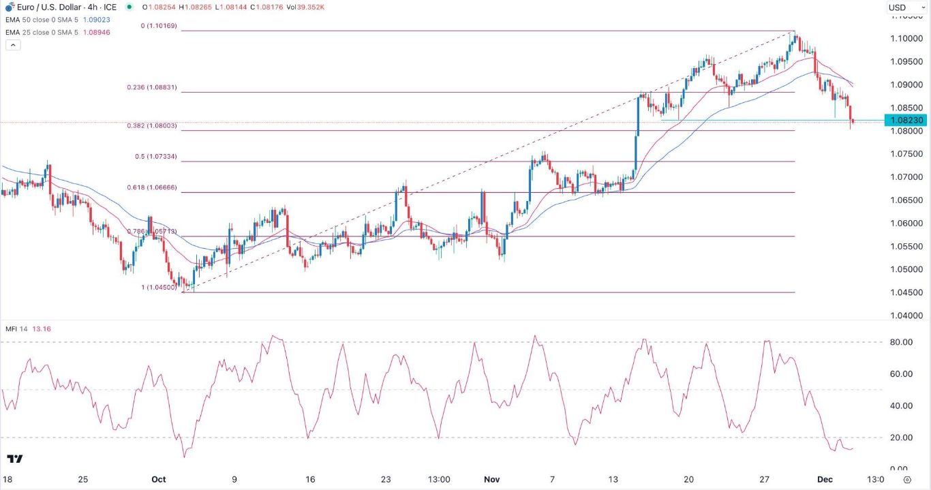Click the 0.382 (1.08003) Fibonacci level label
This screenshot has height=490, width=931.
(151, 126)
